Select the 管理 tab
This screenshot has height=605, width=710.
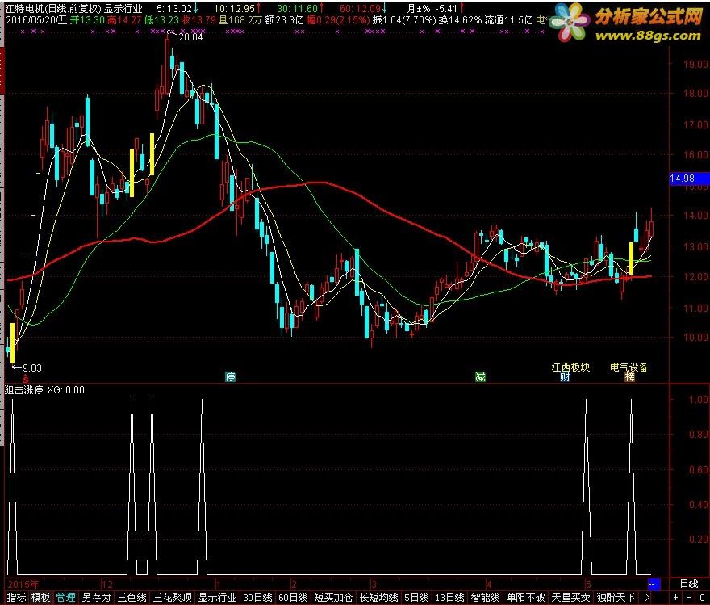[65, 597]
